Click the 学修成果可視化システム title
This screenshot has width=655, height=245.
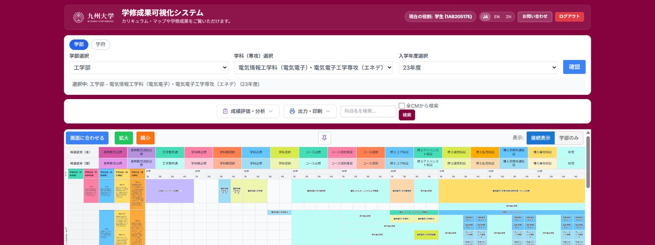162,13
